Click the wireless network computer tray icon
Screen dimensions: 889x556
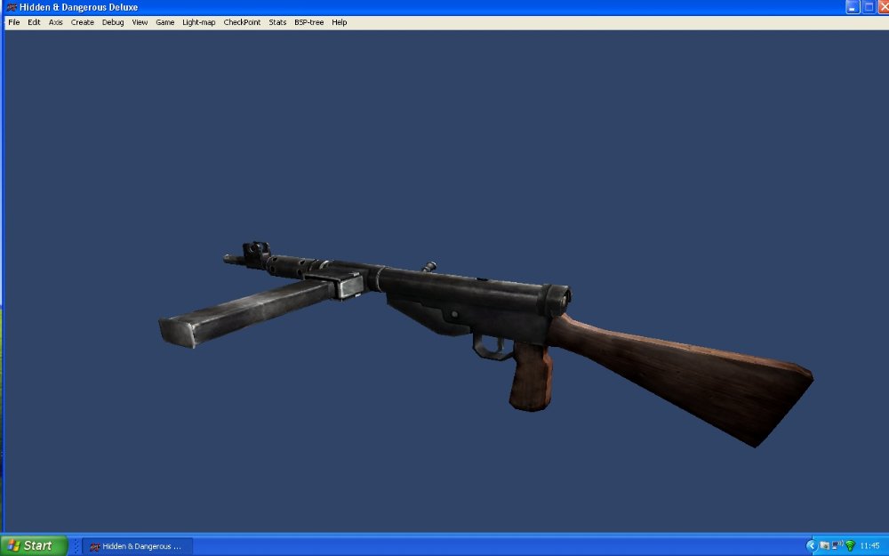click(x=837, y=546)
